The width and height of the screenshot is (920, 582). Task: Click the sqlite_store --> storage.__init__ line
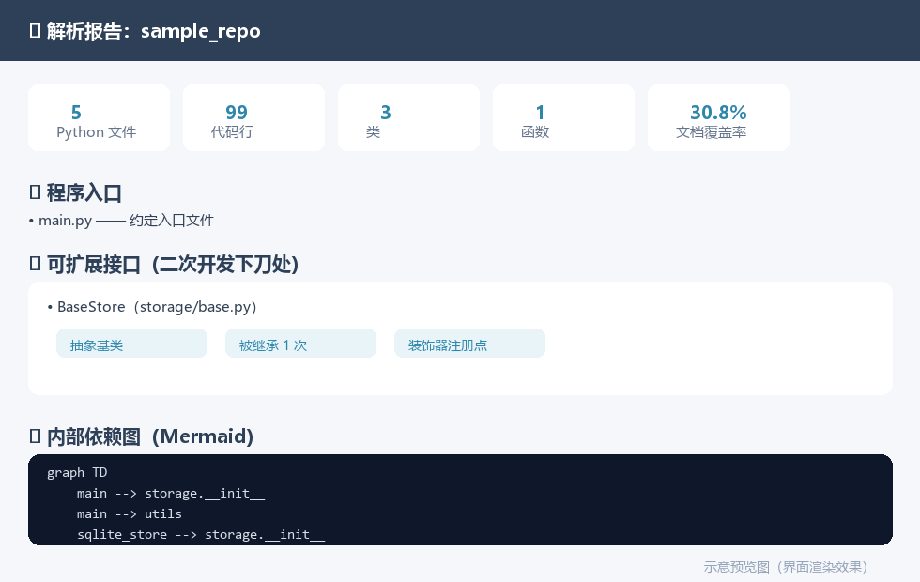201,534
